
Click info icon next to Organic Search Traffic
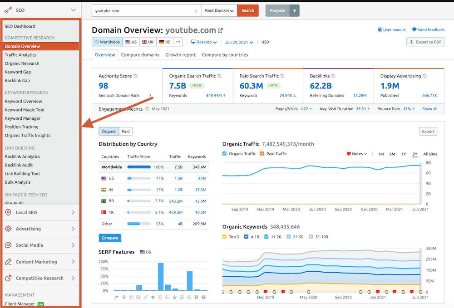coord(219,76)
